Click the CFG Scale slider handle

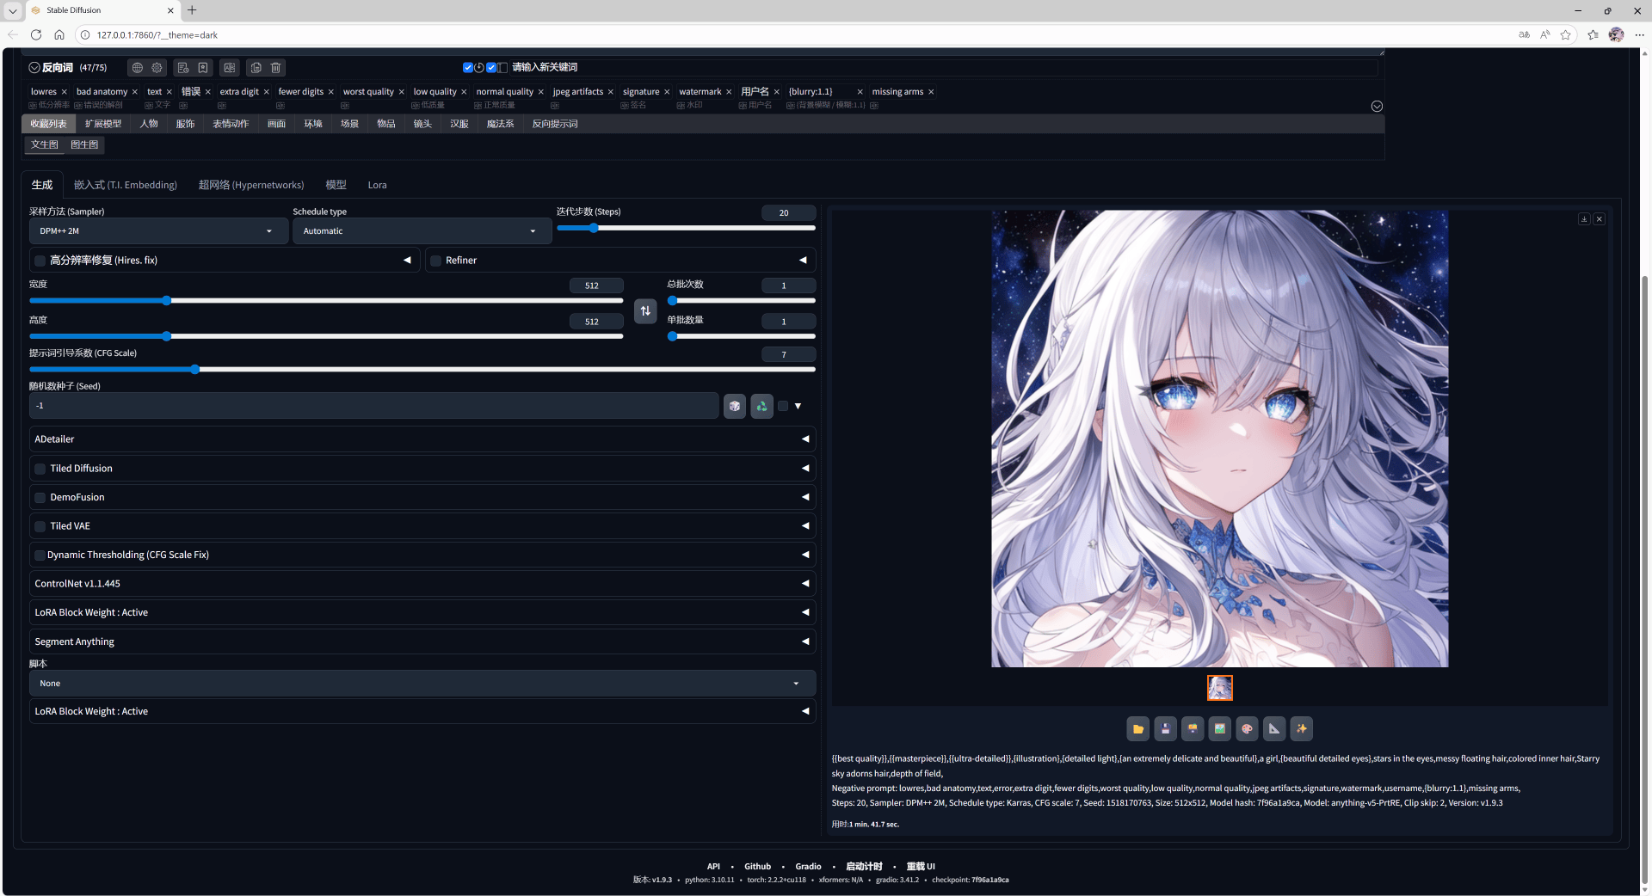pyautogui.click(x=195, y=370)
